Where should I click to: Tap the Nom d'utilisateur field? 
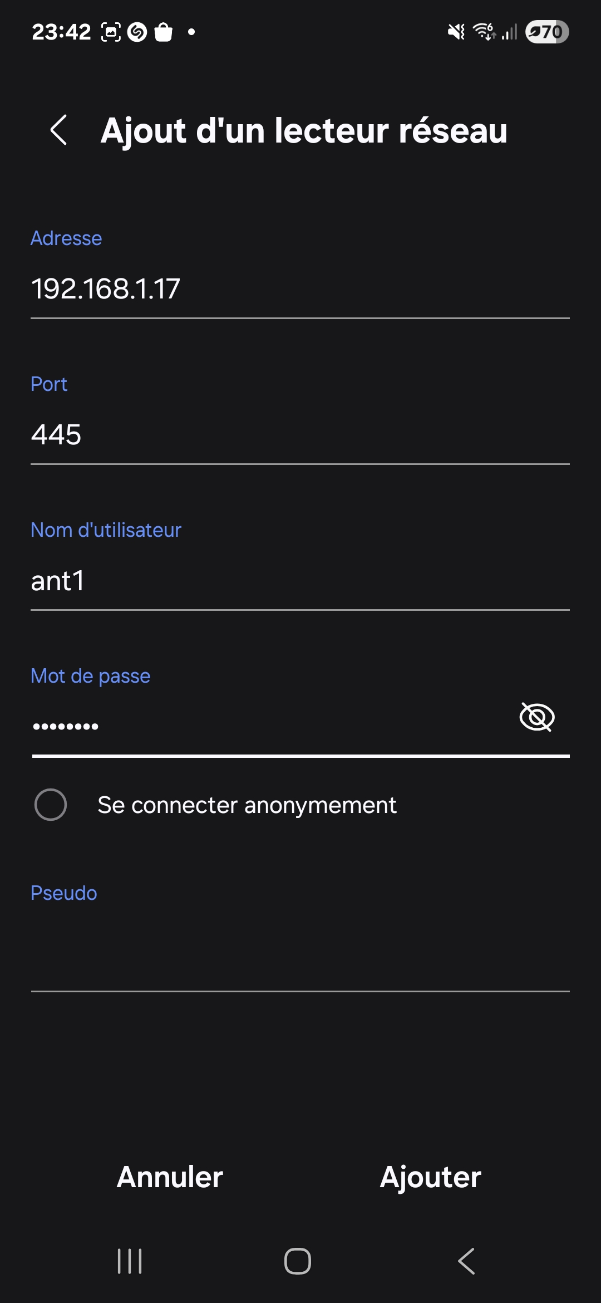point(299,581)
